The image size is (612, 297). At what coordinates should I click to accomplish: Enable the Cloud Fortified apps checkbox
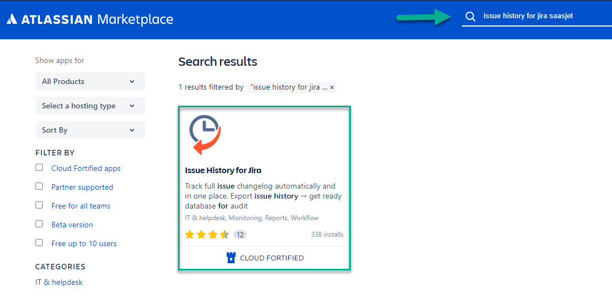tap(39, 168)
